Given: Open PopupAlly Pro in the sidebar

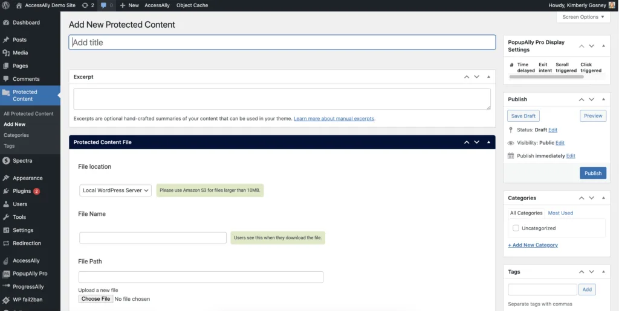Looking at the screenshot, I should 30,273.
